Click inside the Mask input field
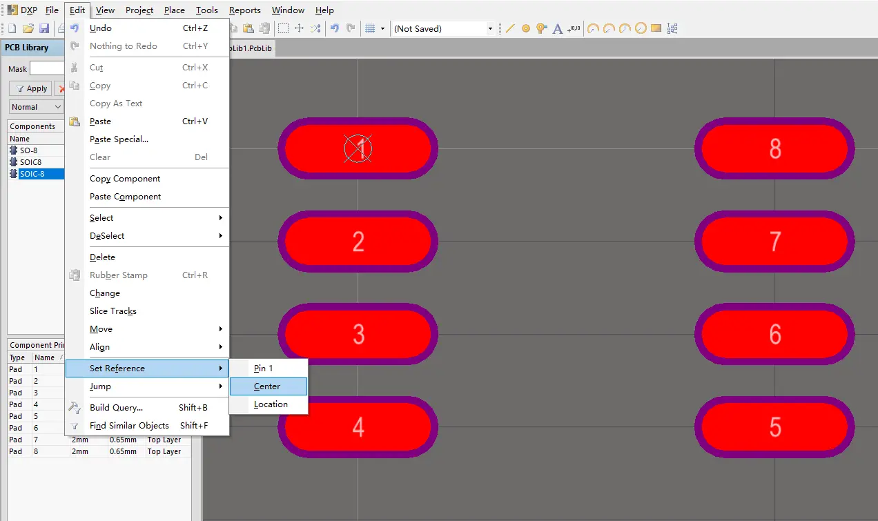 point(47,68)
